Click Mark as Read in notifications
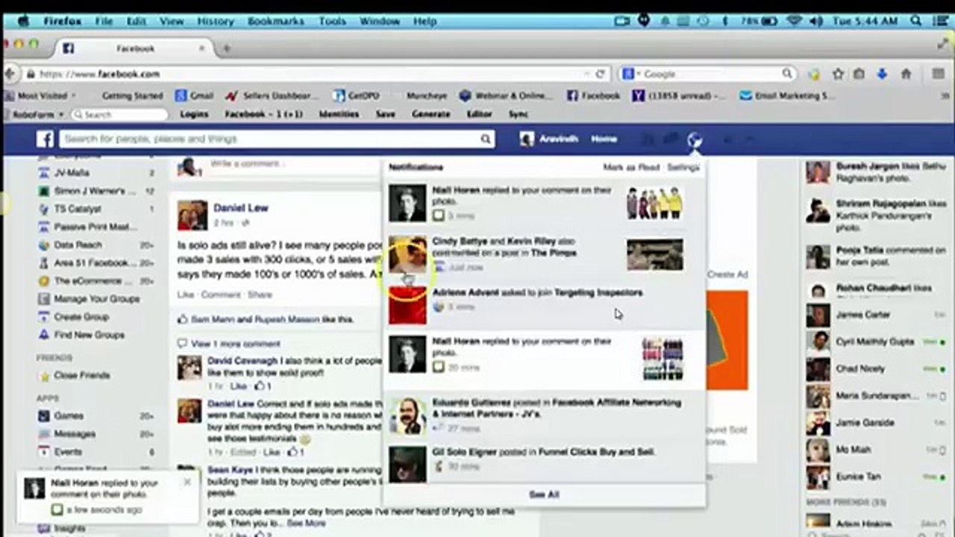 point(631,167)
